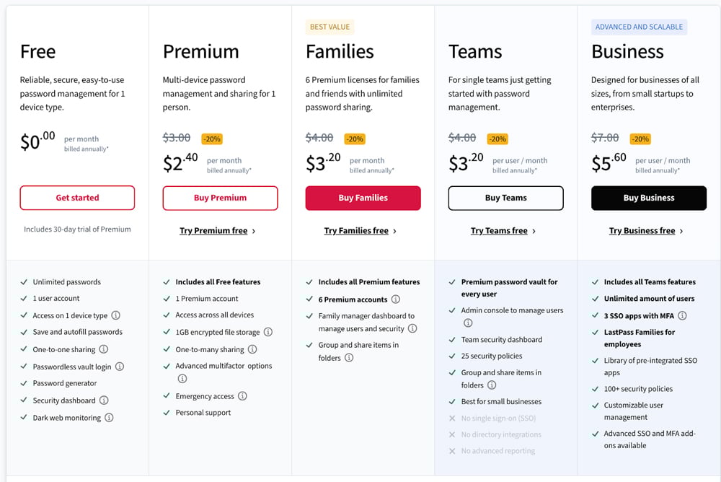Viewport: 721px width, 482px height.
Task: Click info icon next to Dark web monitoring
Action: pos(109,418)
